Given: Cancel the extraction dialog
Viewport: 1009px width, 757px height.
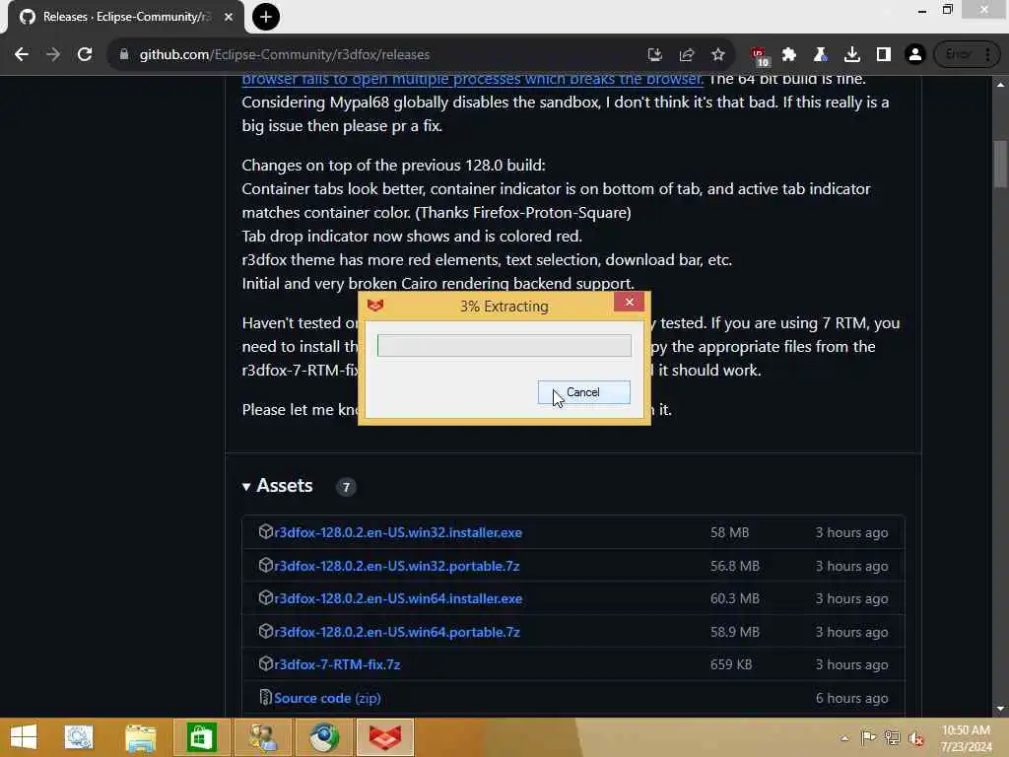Looking at the screenshot, I should coord(583,392).
